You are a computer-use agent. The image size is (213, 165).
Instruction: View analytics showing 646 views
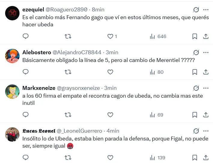(158, 36)
